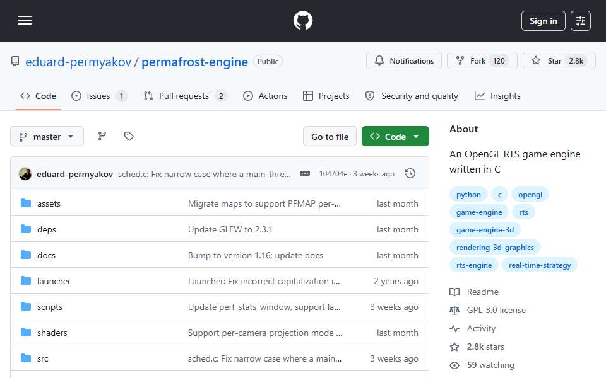Open the Issues tab
Screen dimensions: 606x378
coord(99,96)
